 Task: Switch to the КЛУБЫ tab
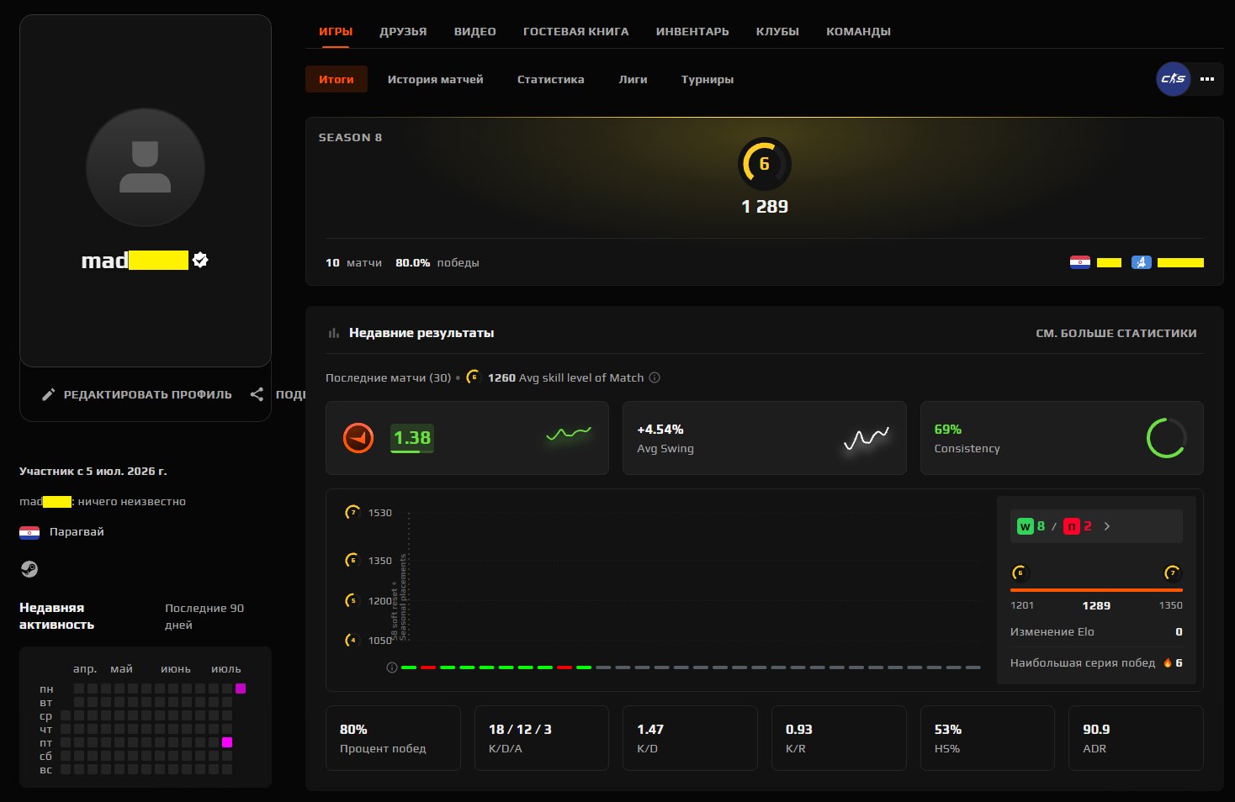(x=777, y=31)
